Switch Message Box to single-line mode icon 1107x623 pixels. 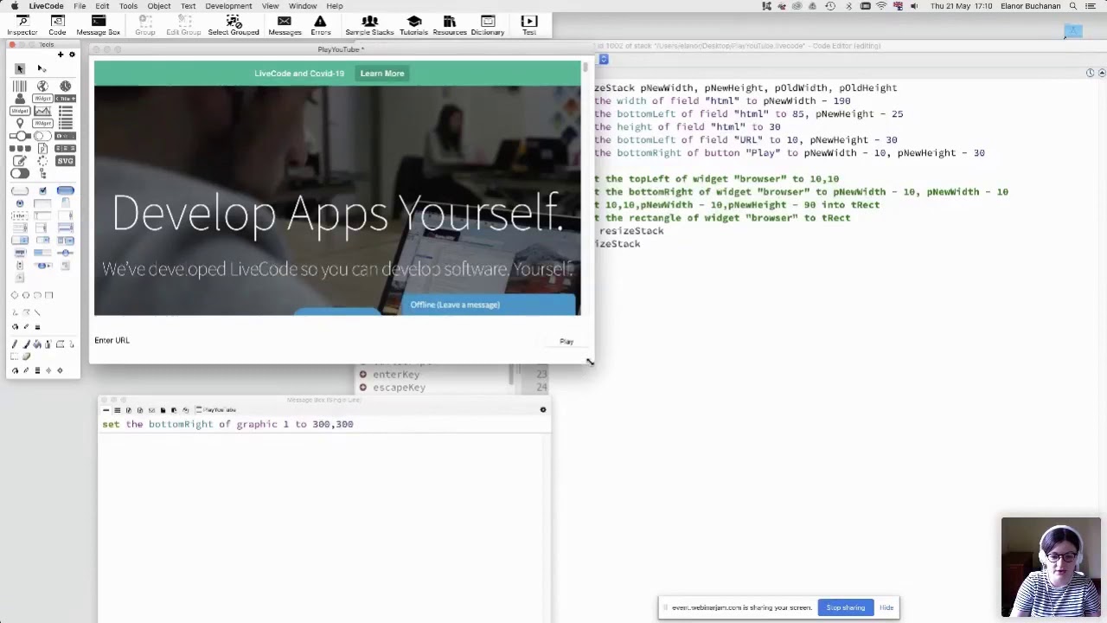(106, 410)
